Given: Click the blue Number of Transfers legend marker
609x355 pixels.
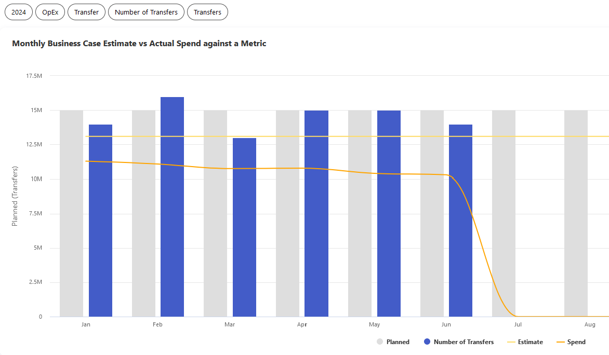Looking at the screenshot, I should click(x=427, y=342).
